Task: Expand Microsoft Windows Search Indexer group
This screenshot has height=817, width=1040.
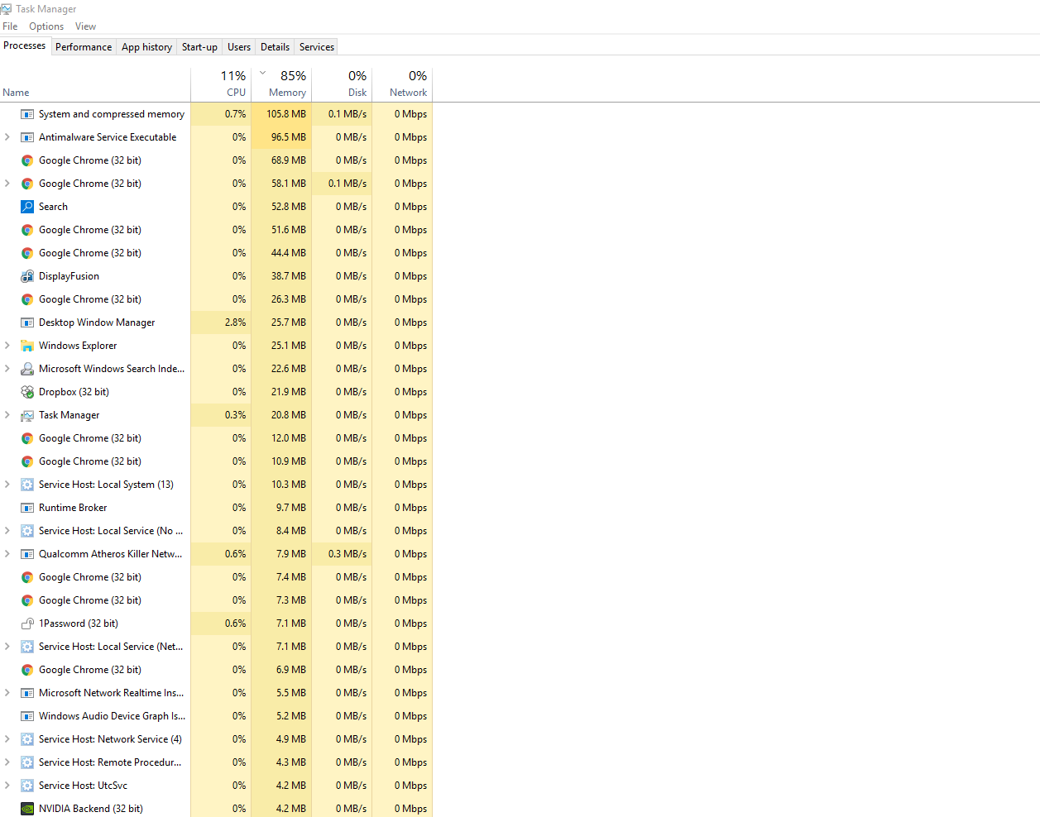Action: 7,369
